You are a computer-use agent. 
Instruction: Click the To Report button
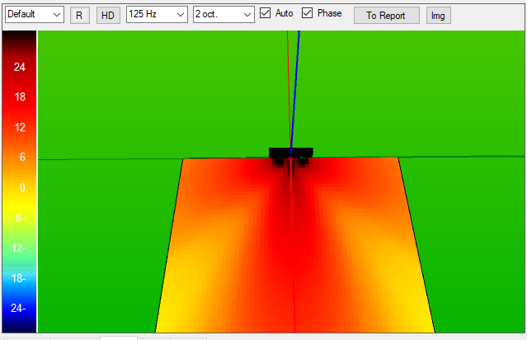(387, 16)
